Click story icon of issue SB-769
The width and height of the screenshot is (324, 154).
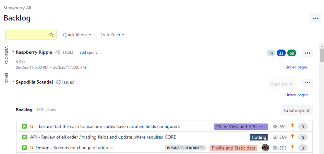pos(24,137)
